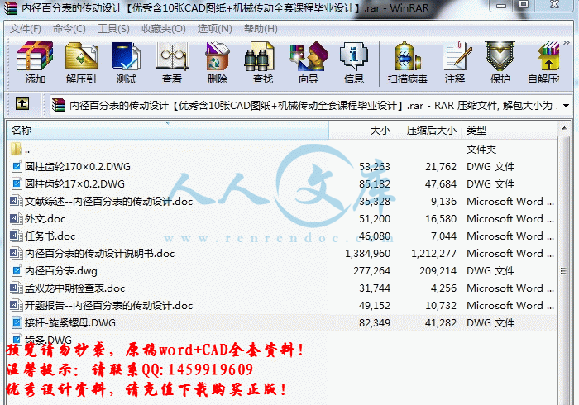Click the 解压到 (Extract to) toolbar icon

tap(81, 56)
